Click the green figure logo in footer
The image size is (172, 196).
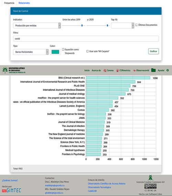[x=150, y=177]
